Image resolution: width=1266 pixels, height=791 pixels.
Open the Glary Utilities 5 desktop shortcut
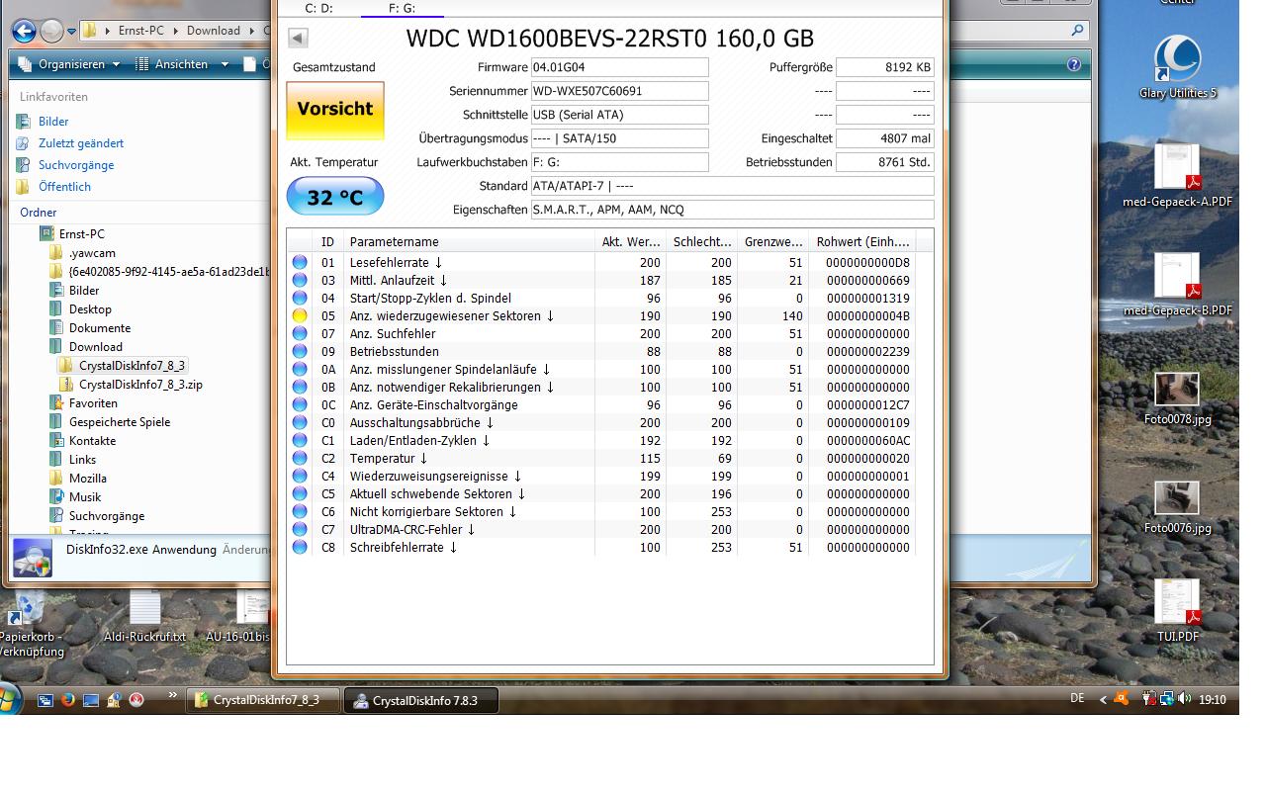tap(1177, 67)
